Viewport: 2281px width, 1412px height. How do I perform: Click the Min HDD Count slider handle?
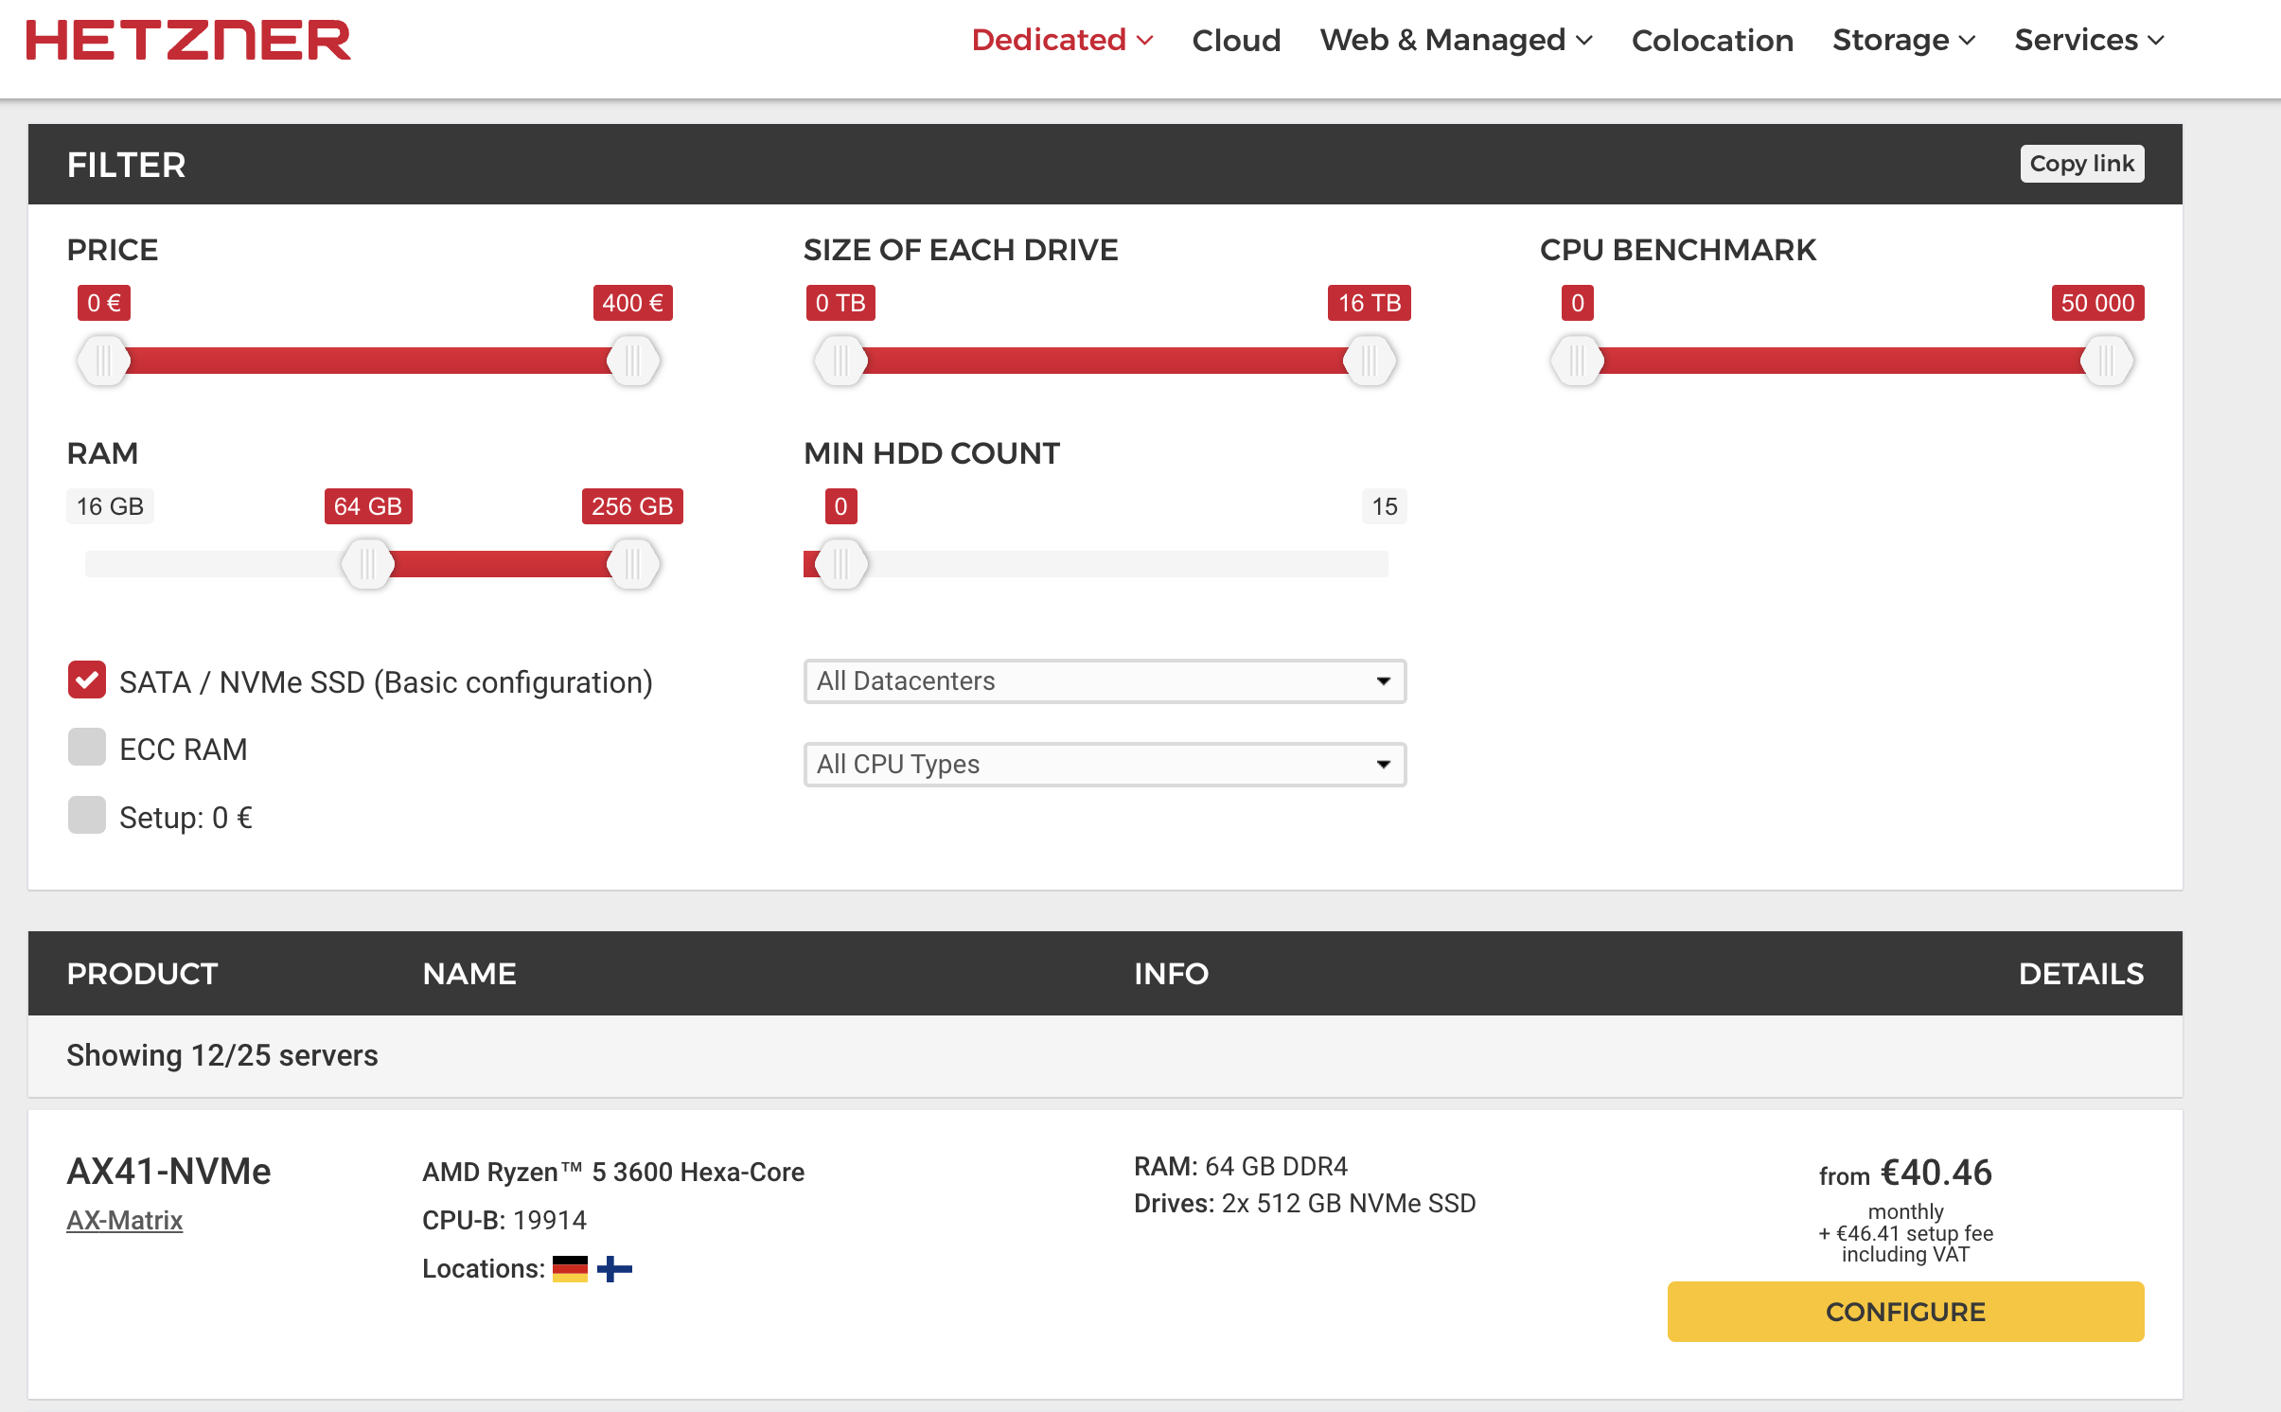click(x=840, y=564)
